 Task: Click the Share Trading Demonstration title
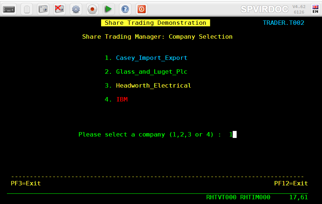coord(156,23)
